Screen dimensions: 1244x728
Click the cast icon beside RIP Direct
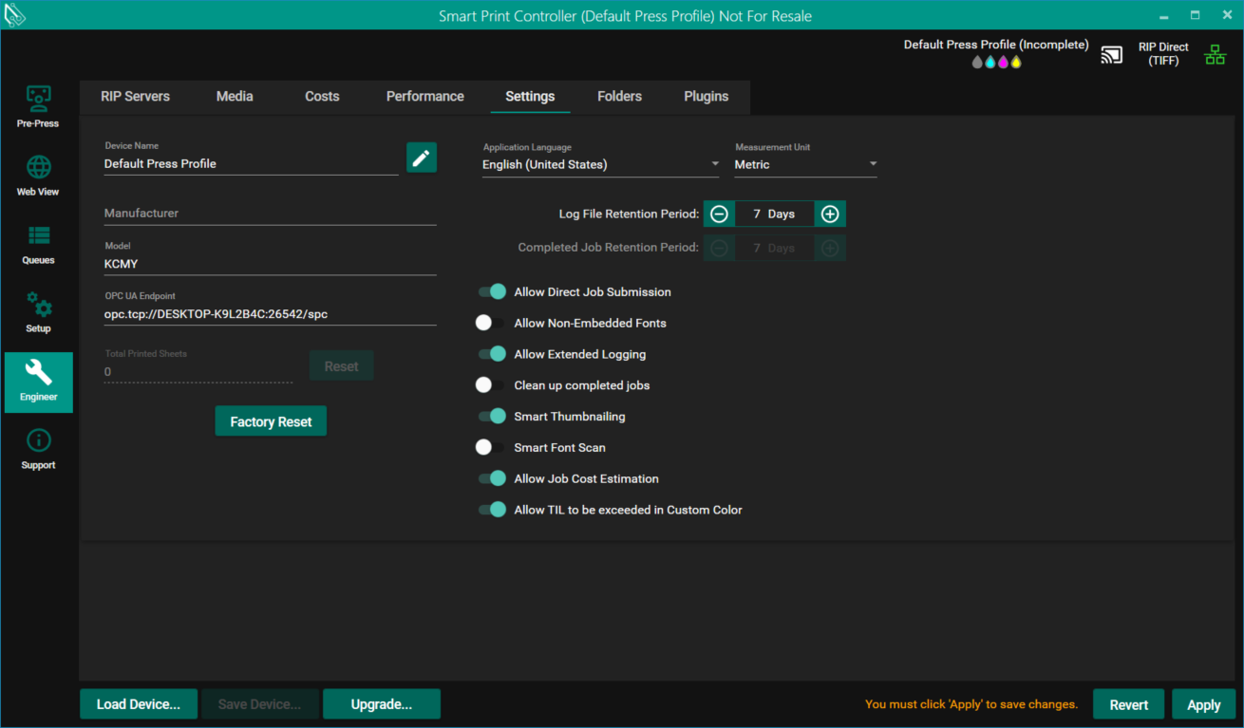click(1111, 55)
